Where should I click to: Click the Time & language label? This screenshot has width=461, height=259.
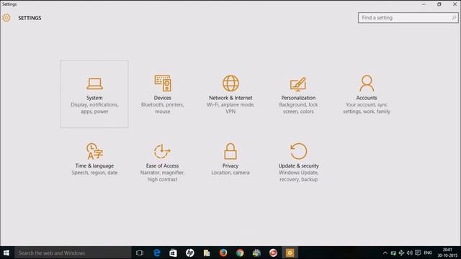coord(94,165)
